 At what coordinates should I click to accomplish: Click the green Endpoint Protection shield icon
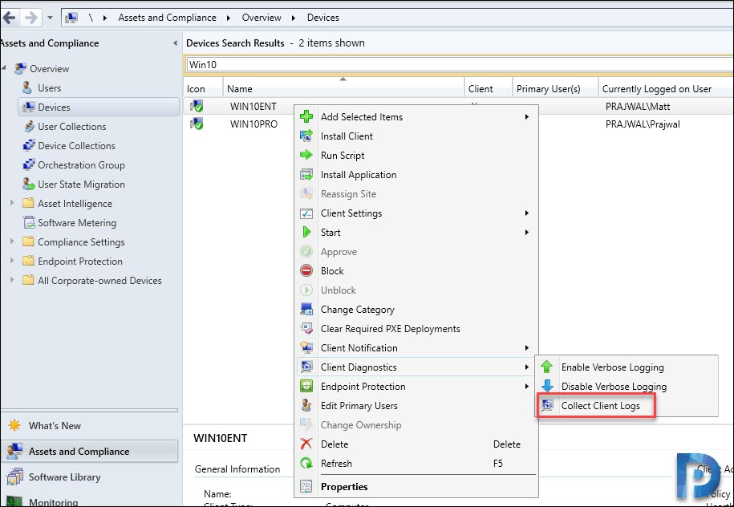pos(306,386)
